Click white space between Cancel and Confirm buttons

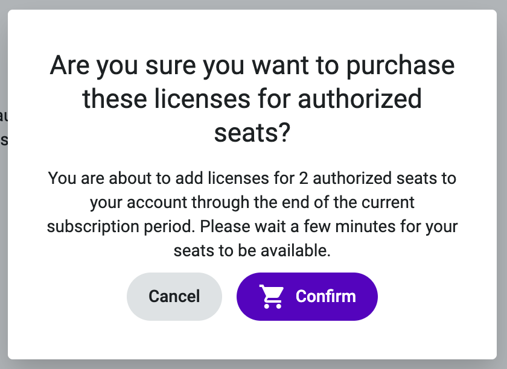[229, 297]
